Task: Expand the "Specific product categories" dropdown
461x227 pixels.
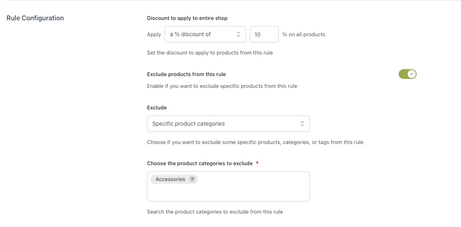Action: click(x=228, y=124)
